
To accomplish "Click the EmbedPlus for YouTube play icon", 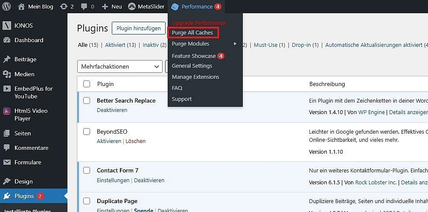I will [7, 89].
